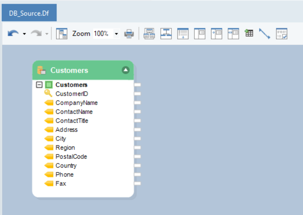The image size is (303, 215).
Task: Select the CustomerID key field
Action: click(71, 93)
